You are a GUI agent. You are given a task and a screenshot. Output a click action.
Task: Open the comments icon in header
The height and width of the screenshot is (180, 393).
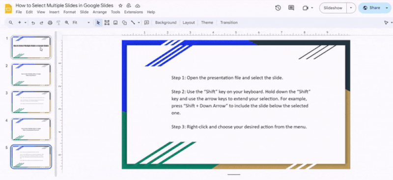(x=291, y=8)
